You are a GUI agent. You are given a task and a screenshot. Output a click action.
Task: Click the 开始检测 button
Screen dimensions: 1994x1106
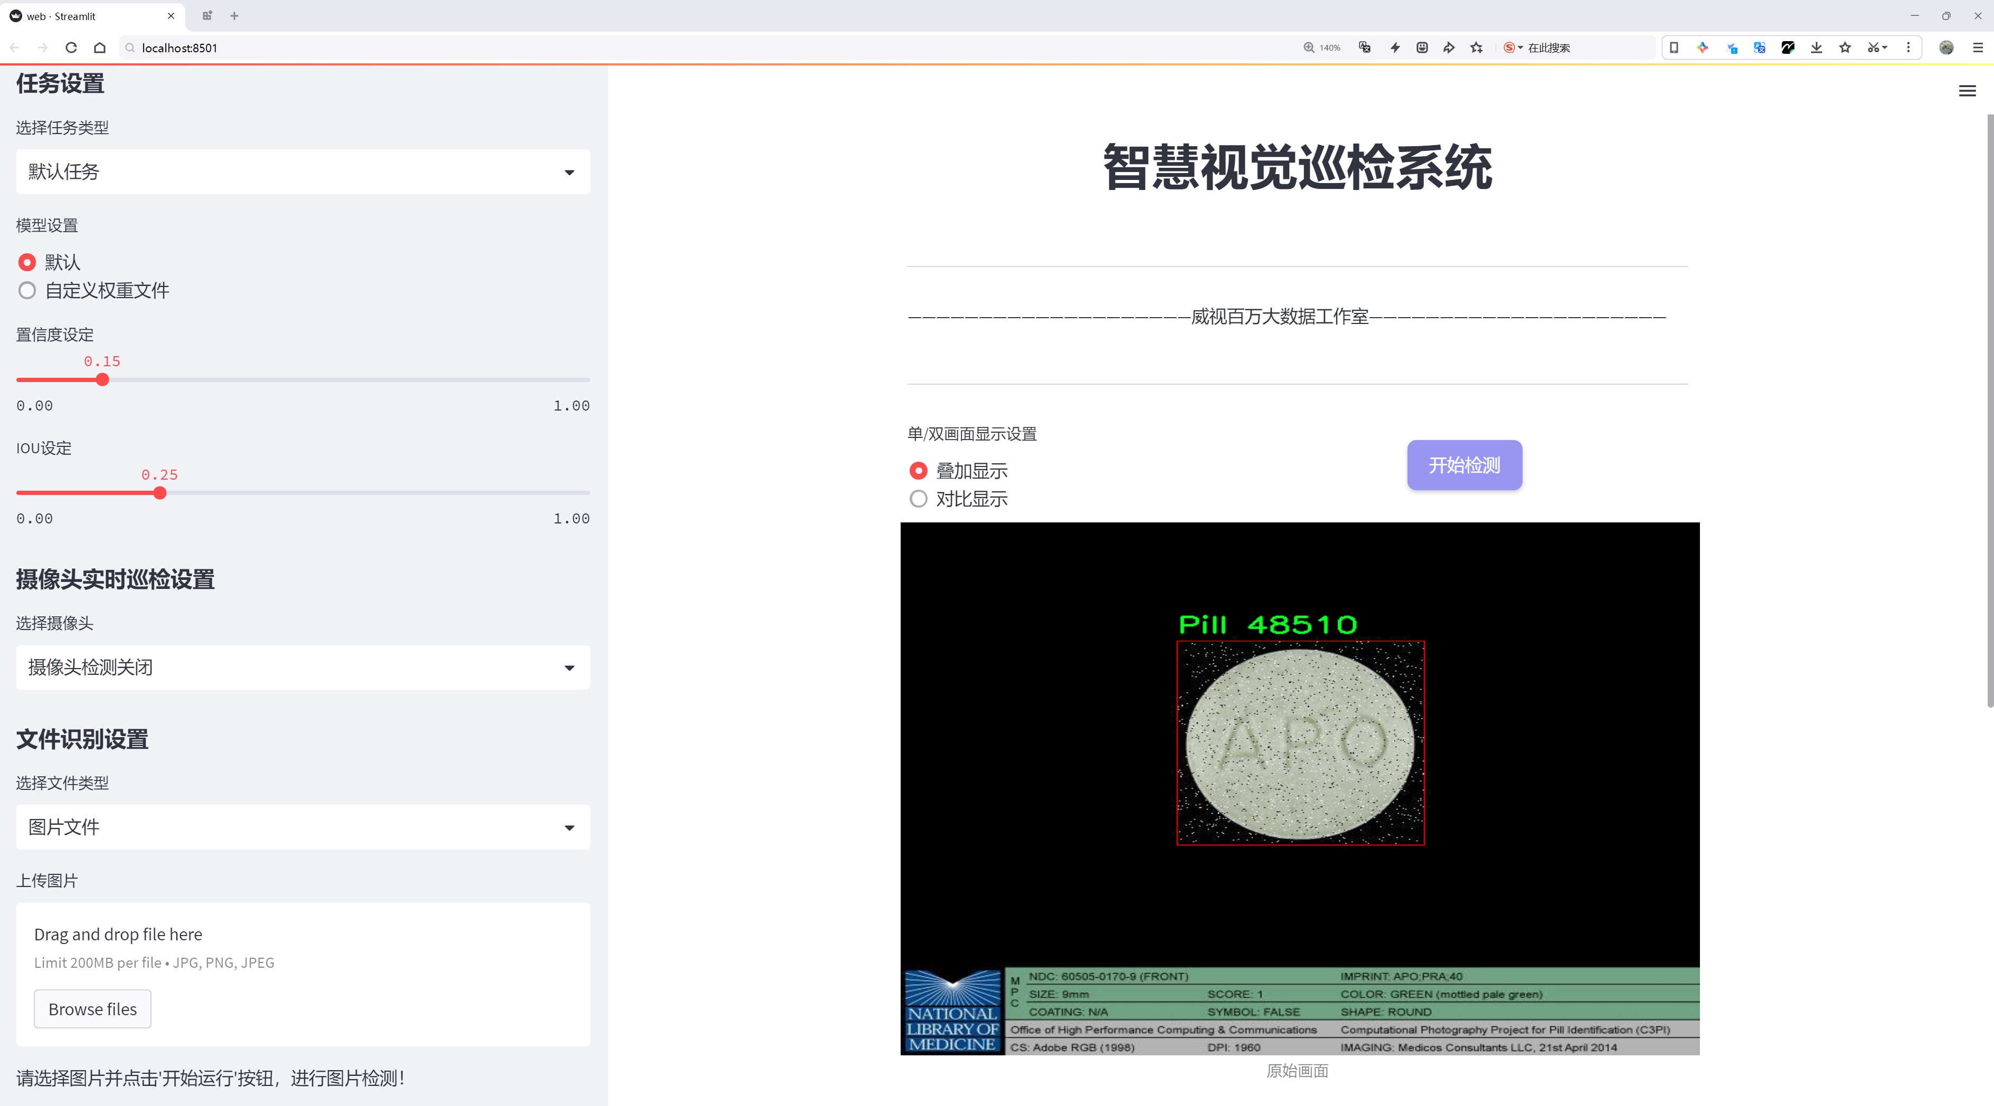1464,465
